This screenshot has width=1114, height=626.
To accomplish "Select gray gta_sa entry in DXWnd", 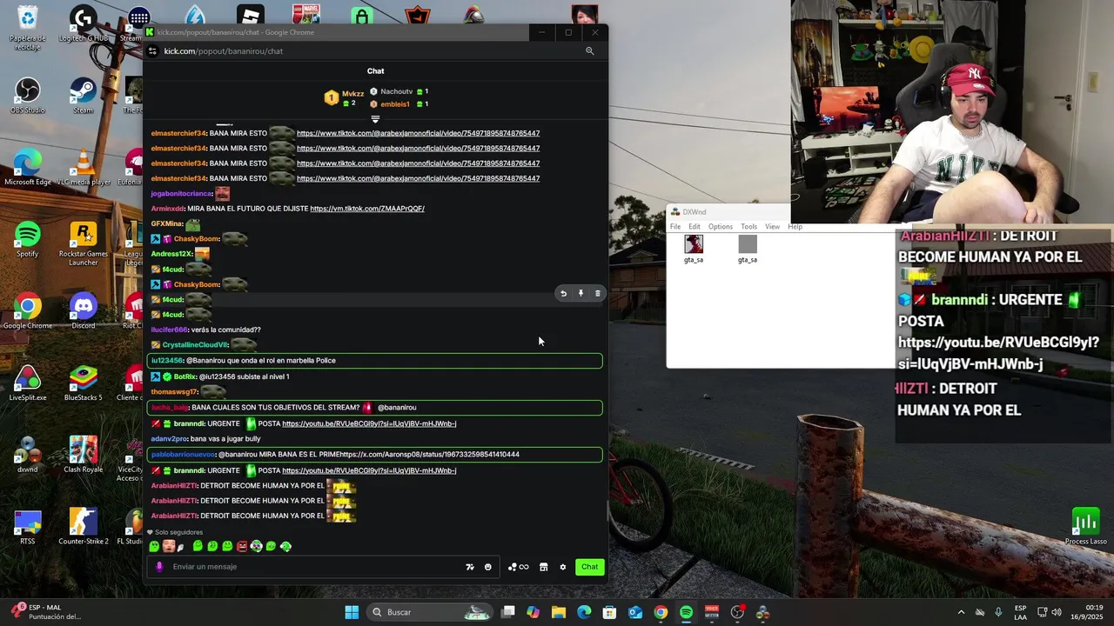I will pyautogui.click(x=748, y=249).
